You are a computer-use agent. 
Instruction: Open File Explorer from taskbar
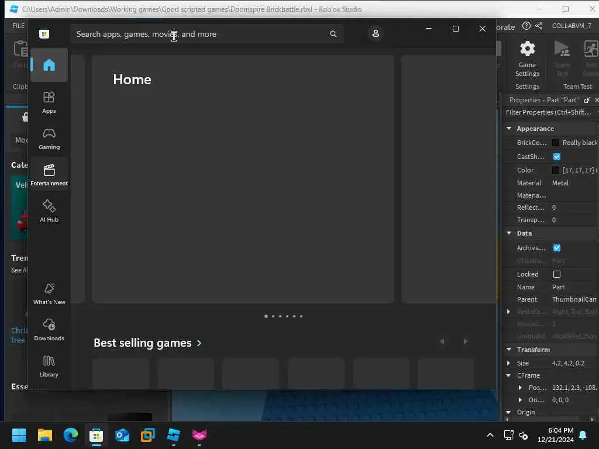coord(44,435)
